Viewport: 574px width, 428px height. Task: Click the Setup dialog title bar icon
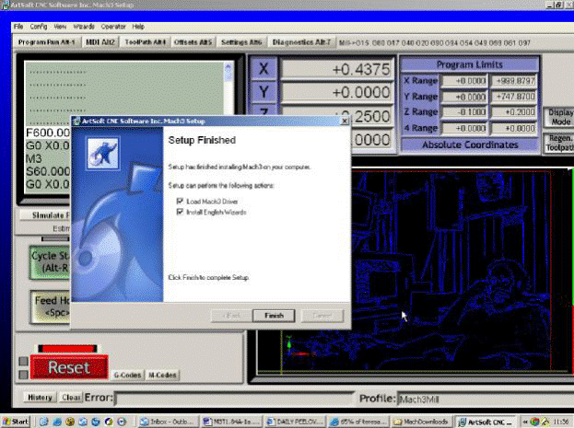coord(76,121)
